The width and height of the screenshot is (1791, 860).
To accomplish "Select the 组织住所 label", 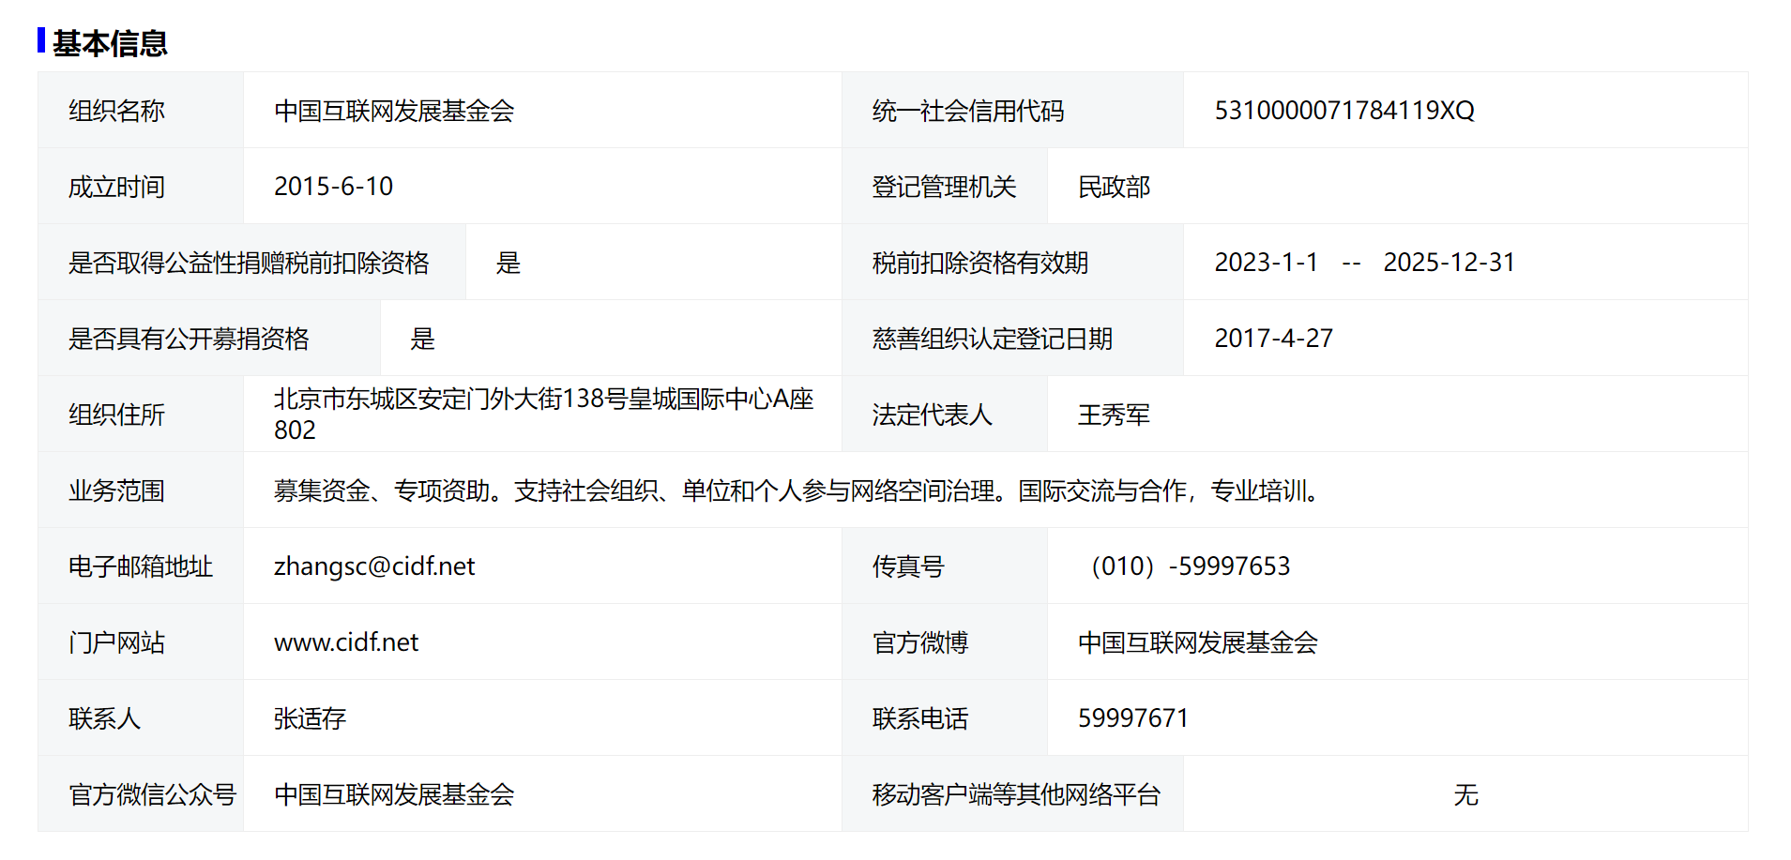I will (116, 415).
